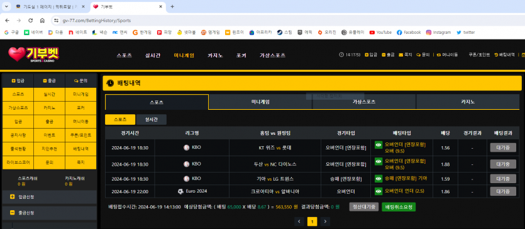
Task: Open the 넥슨 bookmark
Action: 100,33
